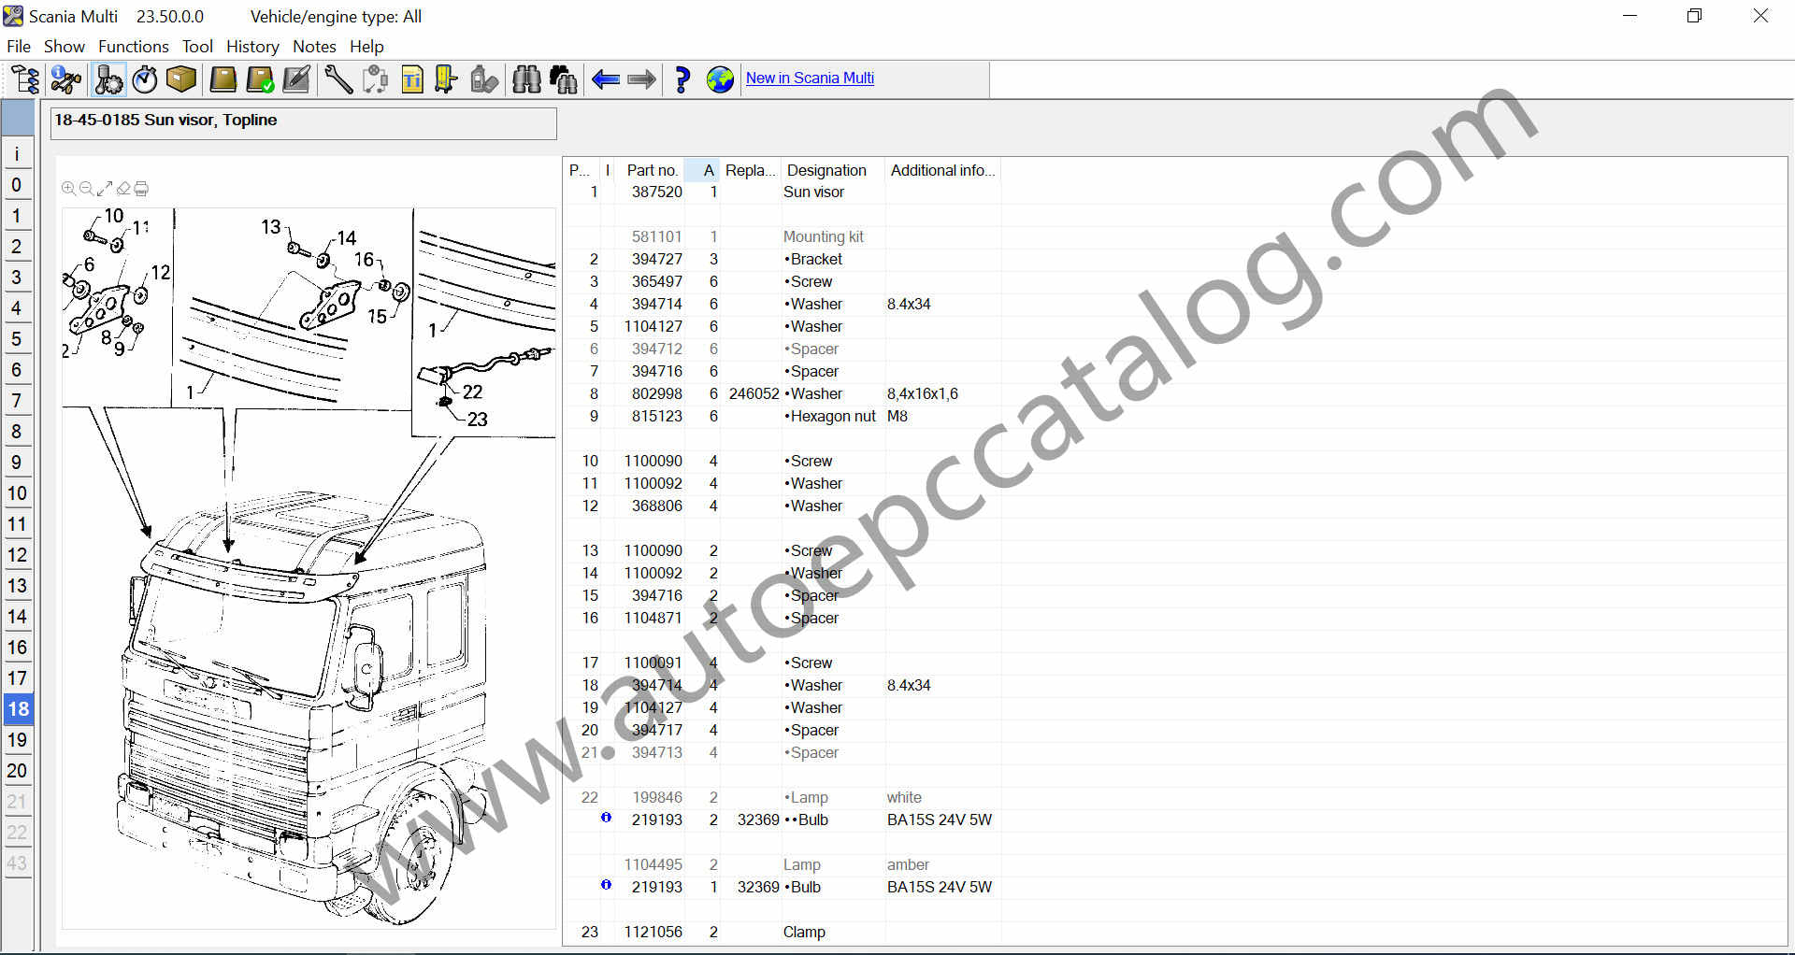Zoom out of the parts illustration
Screen dimensions: 1795x955
click(86, 189)
